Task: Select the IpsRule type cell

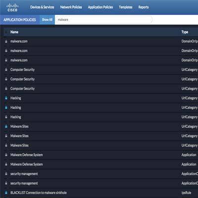Action: pyautogui.click(x=186, y=193)
